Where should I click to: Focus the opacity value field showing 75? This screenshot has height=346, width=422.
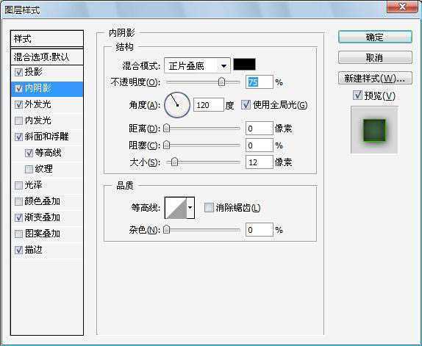click(x=260, y=82)
